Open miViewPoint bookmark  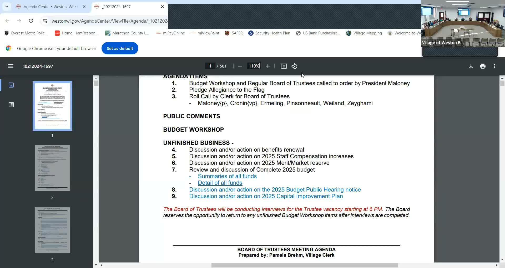[x=205, y=33]
